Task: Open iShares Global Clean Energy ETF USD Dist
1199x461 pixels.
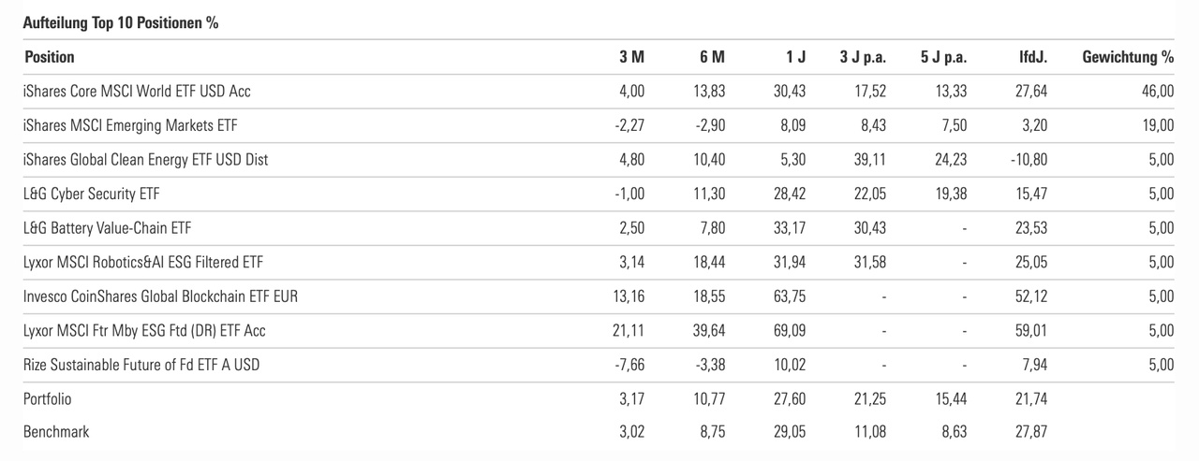Action: [x=146, y=160]
